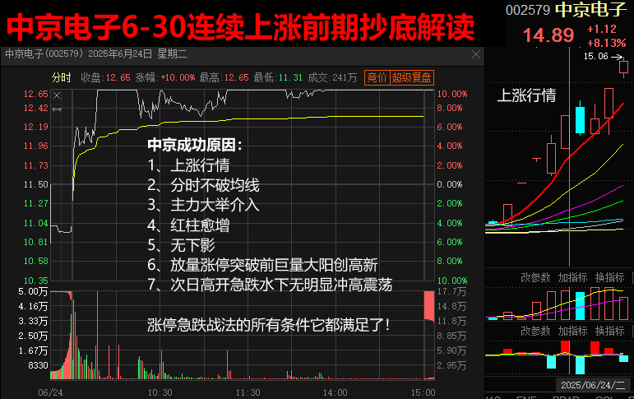Click the 10.35 price axis label
The width and height of the screenshot is (634, 399).
35,281
